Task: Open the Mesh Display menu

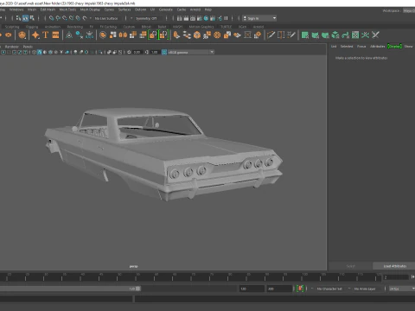Action: click(x=90, y=10)
